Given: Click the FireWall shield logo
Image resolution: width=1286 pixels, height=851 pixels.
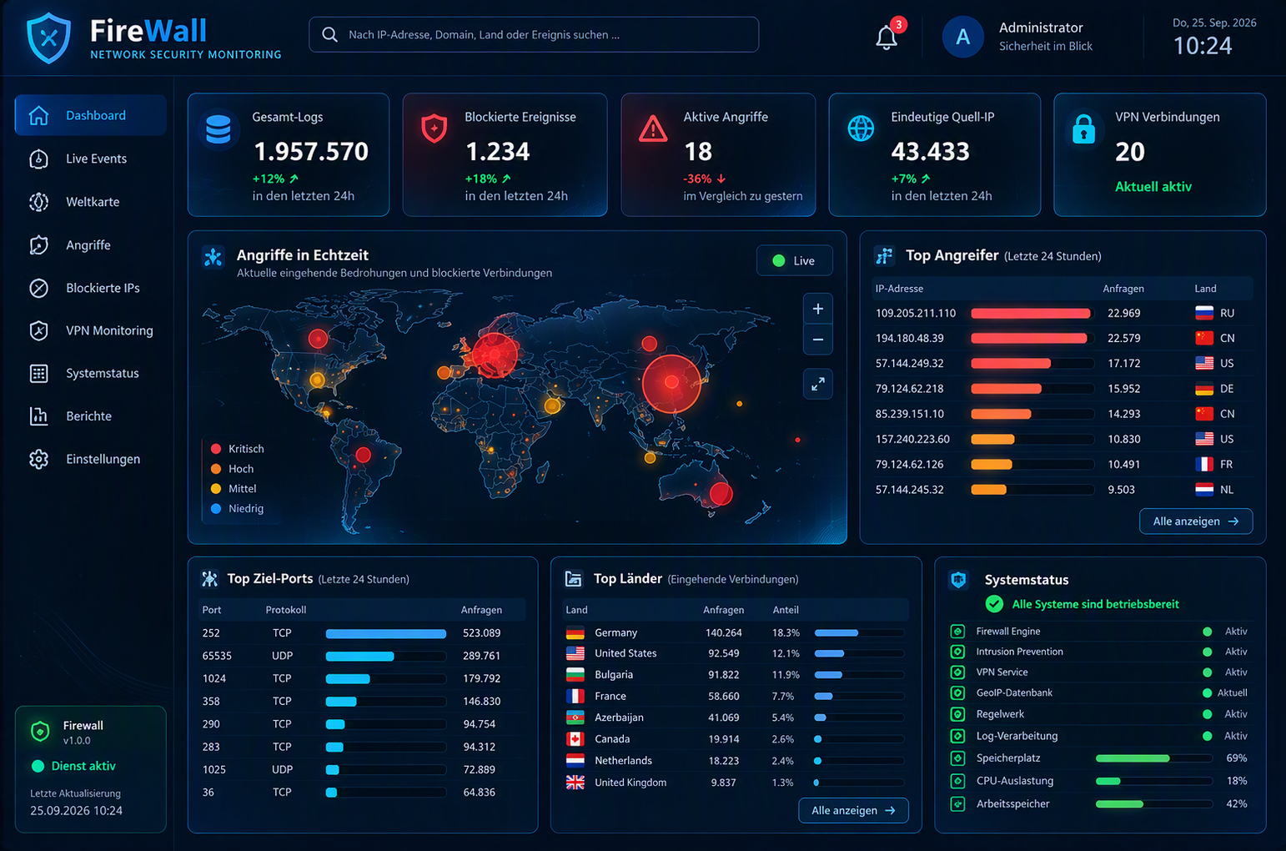Looking at the screenshot, I should [x=48, y=38].
